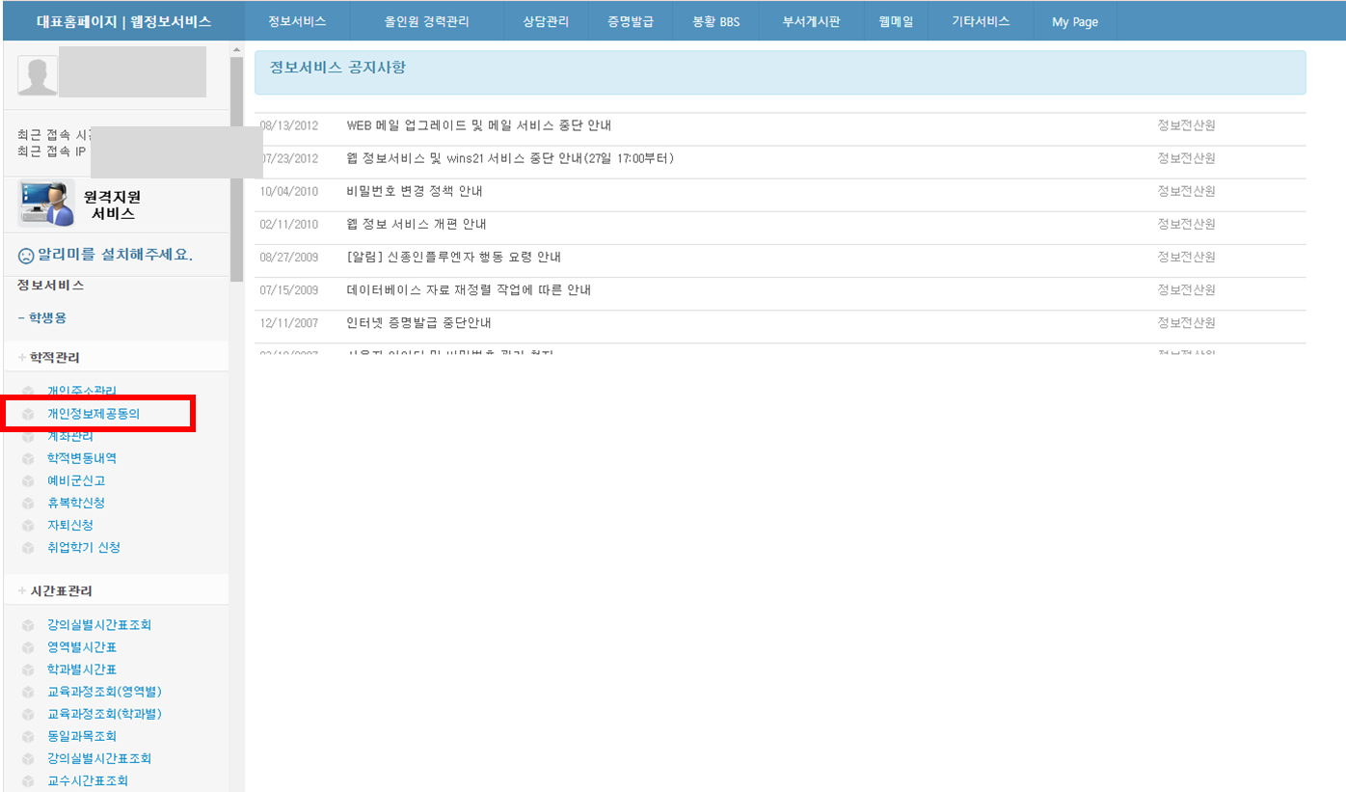The image size is (1346, 792).
Task: Open the 자퇴신청 sidebar link
Action: click(70, 525)
